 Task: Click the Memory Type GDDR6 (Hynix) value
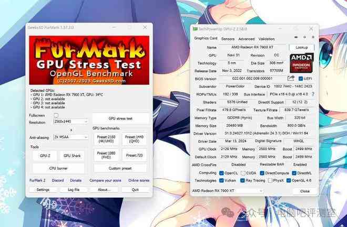point(240,118)
